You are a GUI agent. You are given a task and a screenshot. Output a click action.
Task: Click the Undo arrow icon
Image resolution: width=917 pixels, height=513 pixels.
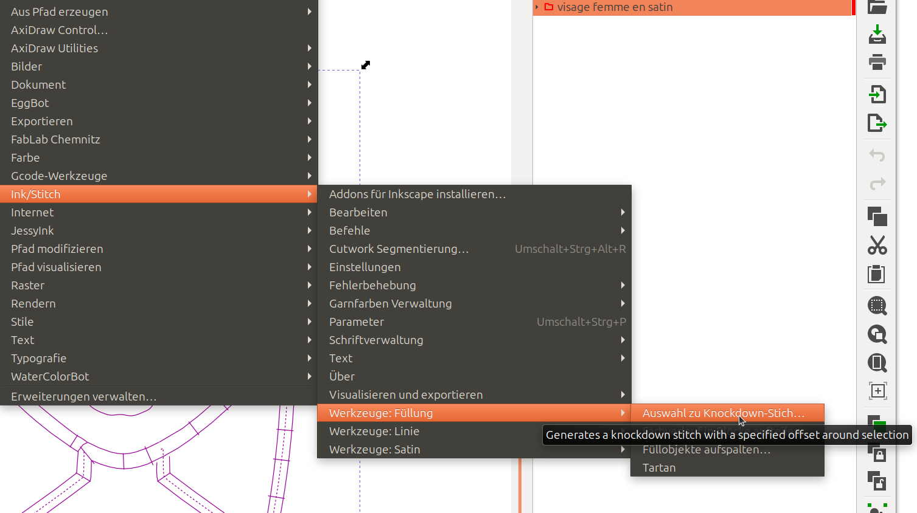coord(877,155)
